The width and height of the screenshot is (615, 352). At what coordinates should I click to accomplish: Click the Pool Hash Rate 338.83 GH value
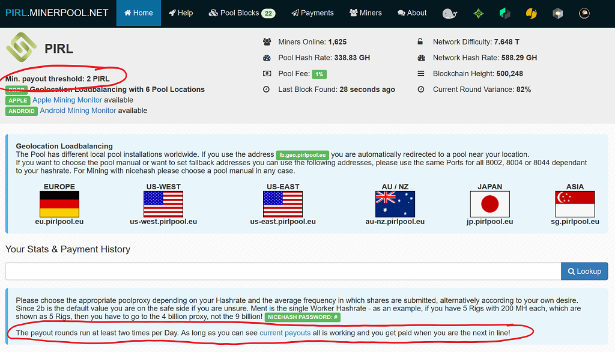click(352, 58)
